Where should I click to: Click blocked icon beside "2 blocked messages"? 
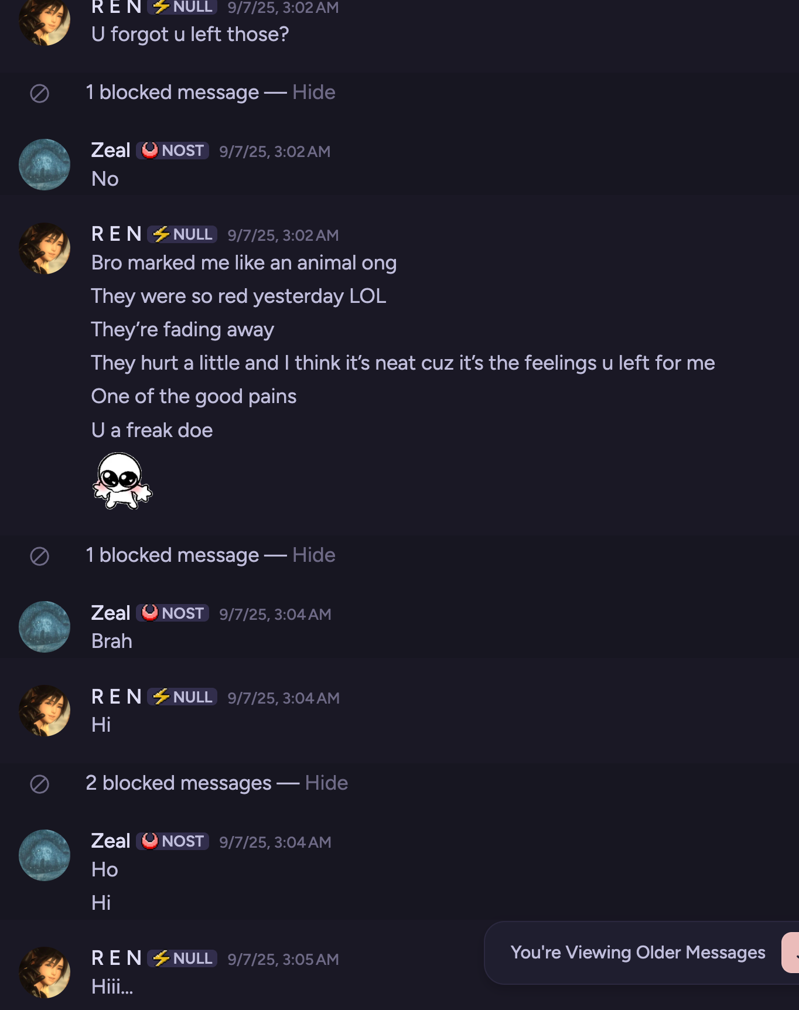(x=39, y=784)
